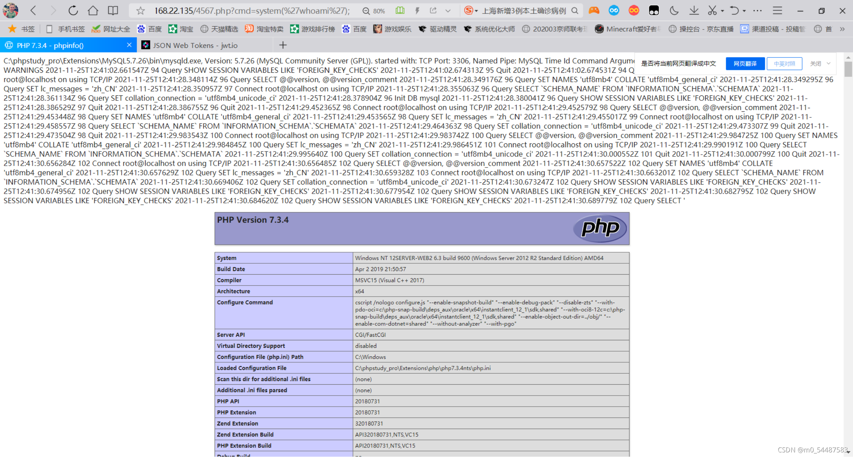
Task: Go to the home page icon
Action: (93, 11)
